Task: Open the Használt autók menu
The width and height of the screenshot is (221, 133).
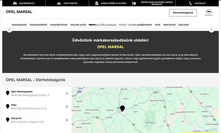Action: [x=78, y=25]
